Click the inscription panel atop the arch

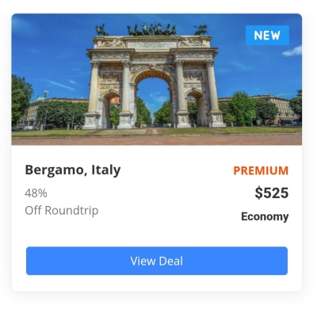coord(151,44)
